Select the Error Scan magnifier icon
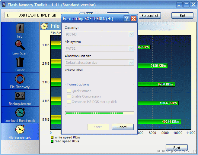The width and height of the screenshot is (198, 155). pos(20,45)
